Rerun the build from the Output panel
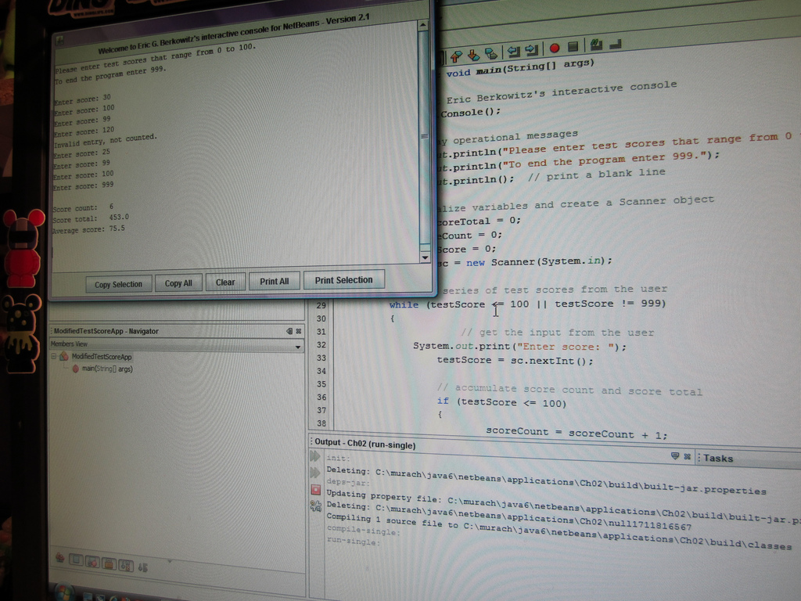The width and height of the screenshot is (801, 601). (314, 456)
